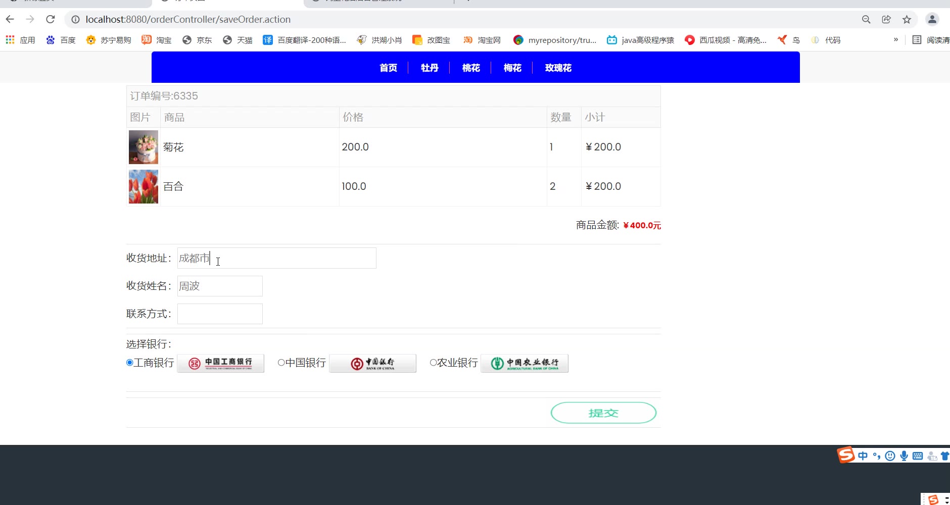Open the 梅花 navigation item
This screenshot has width=950, height=505.
(x=512, y=68)
